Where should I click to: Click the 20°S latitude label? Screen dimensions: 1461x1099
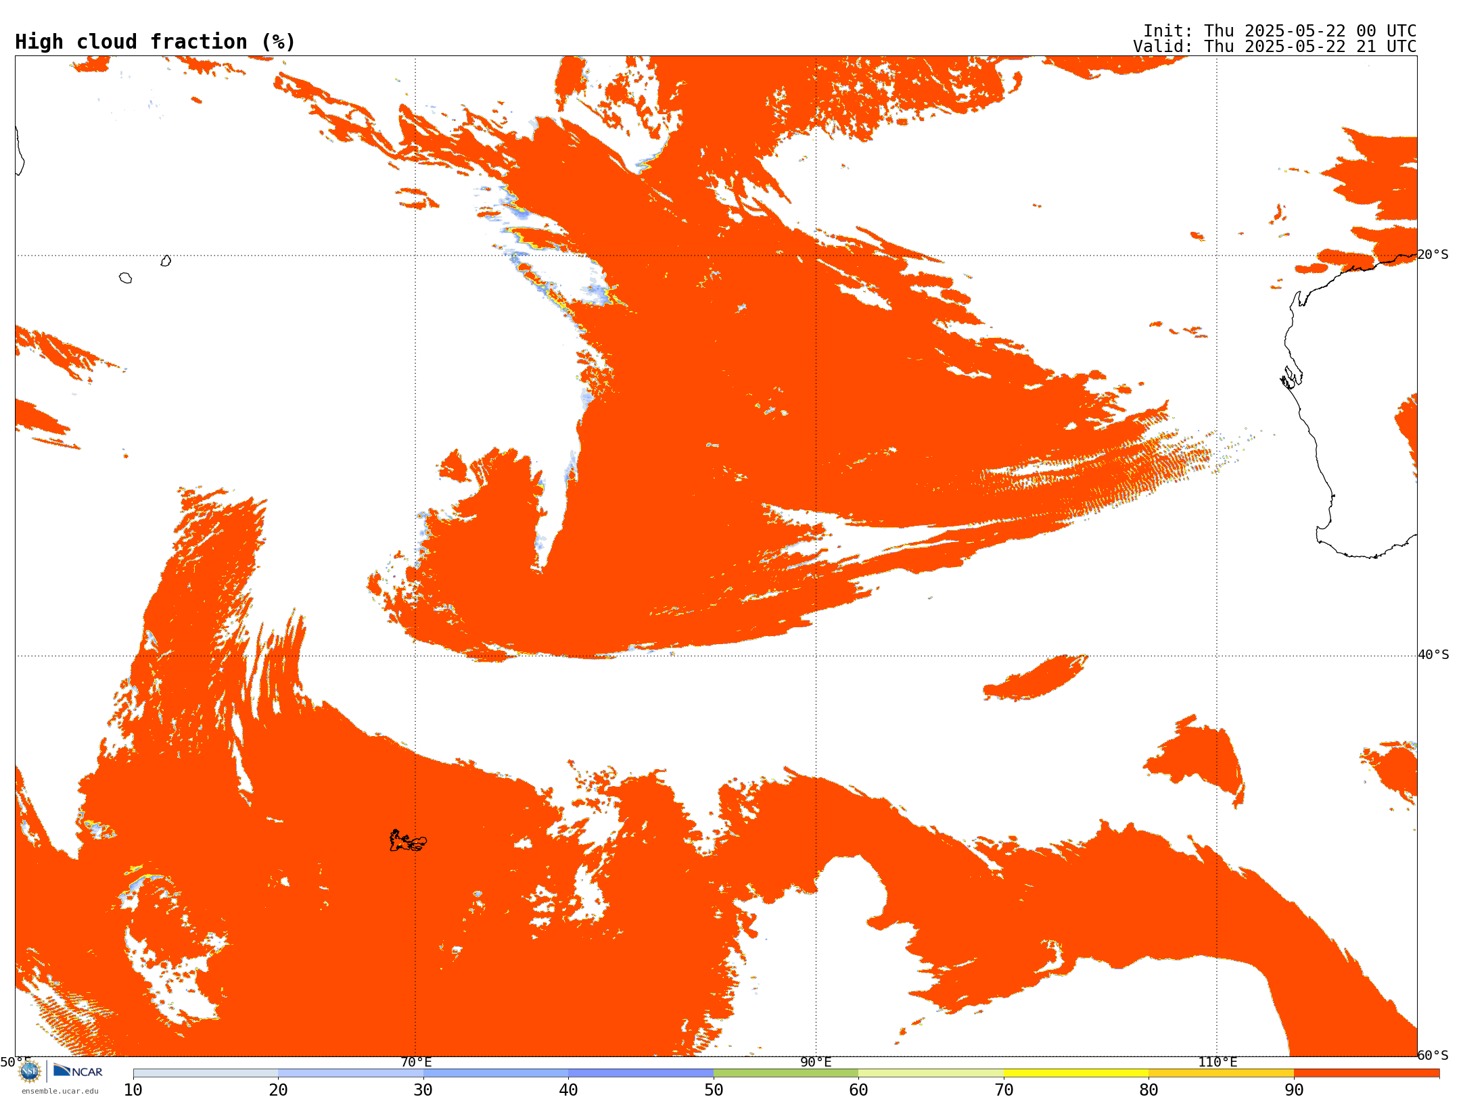click(1433, 255)
